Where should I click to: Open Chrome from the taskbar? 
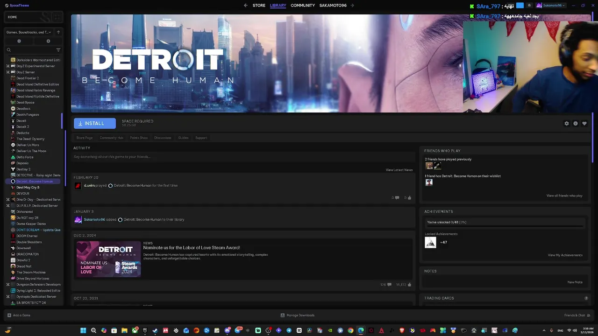pyautogui.click(x=350, y=330)
